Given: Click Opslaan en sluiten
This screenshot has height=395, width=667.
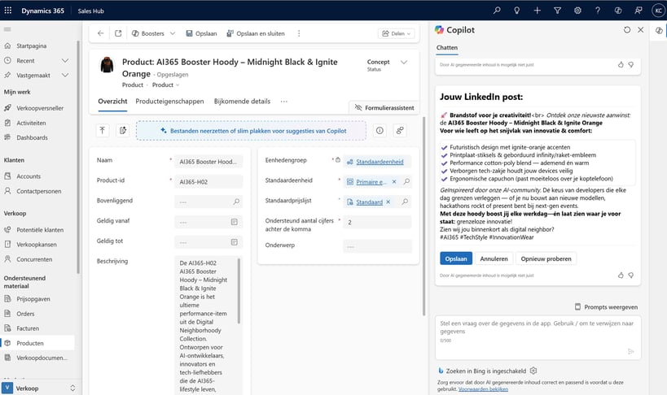Looking at the screenshot, I should pos(256,33).
